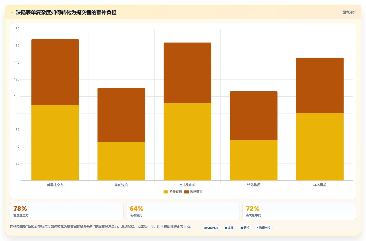Screen dimensions: 366x241
Task: Click the 数据卡片 tag
Action: [263, 228]
